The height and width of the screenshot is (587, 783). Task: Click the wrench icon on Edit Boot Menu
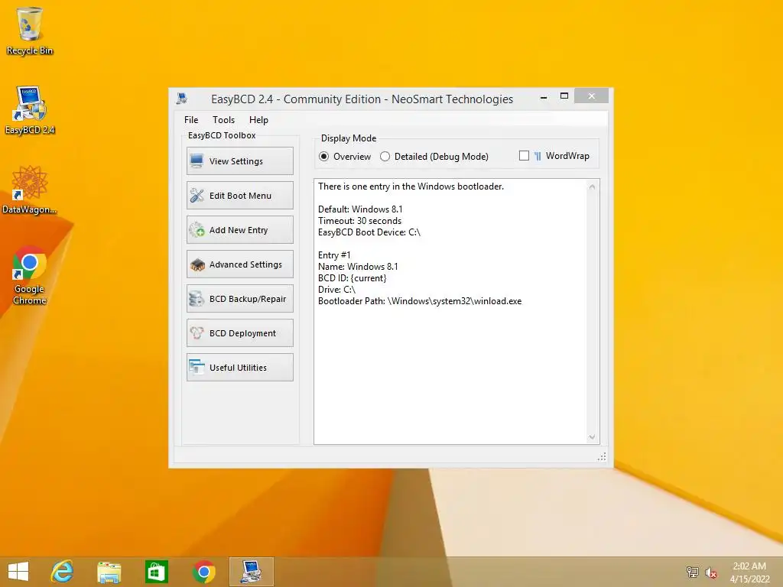[x=197, y=195]
